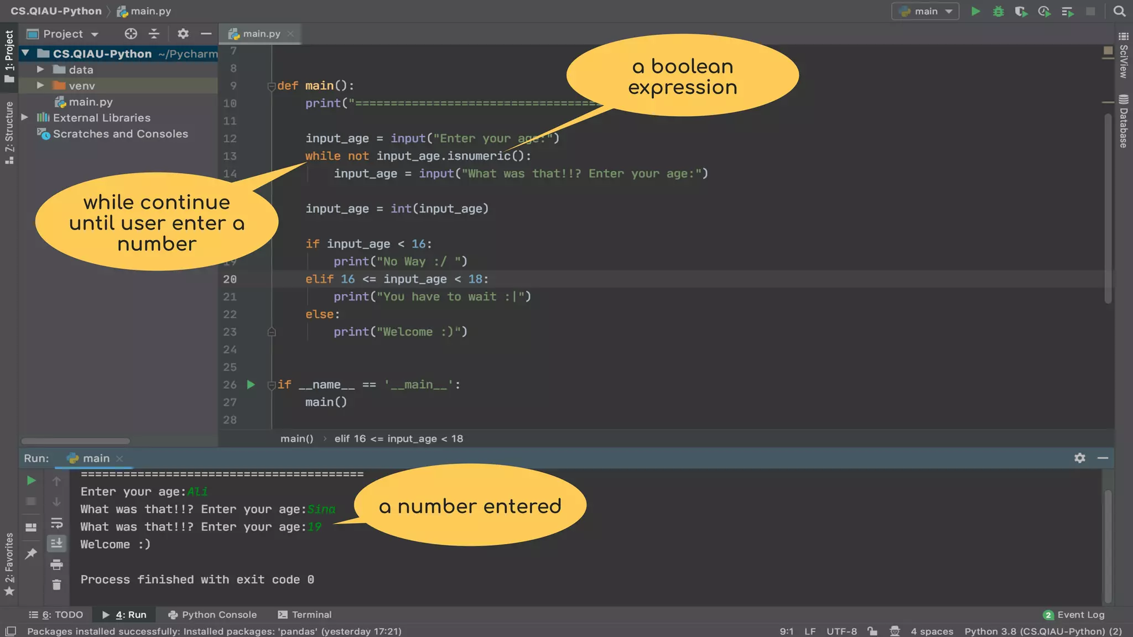Image resolution: width=1133 pixels, height=637 pixels.
Task: Expand the data folder
Action: pos(40,70)
